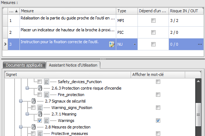Viewport: 205px width, 136px height.
Task: Enable Afficher le mot-clé for Fire_protection
Action: tap(158, 95)
